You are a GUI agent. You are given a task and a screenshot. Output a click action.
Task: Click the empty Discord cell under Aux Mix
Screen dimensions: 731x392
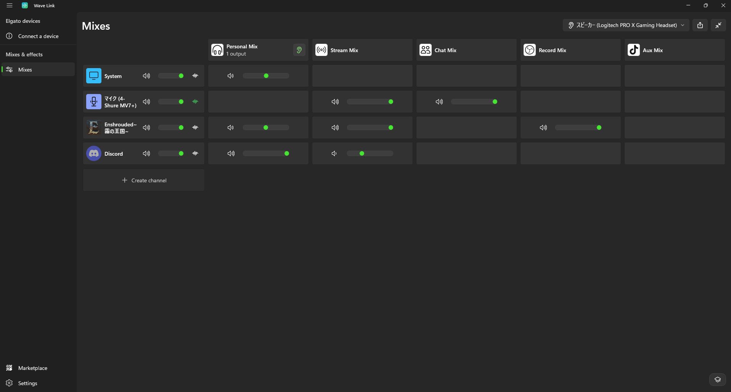click(675, 153)
